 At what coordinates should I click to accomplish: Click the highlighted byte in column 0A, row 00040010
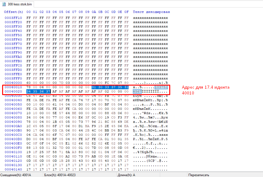94,87
